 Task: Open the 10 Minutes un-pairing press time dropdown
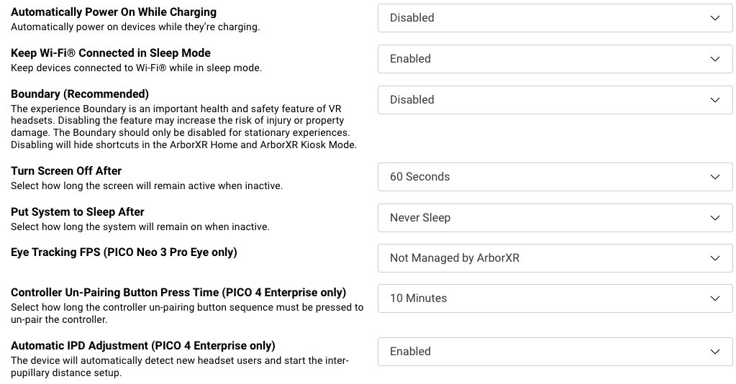[555, 298]
